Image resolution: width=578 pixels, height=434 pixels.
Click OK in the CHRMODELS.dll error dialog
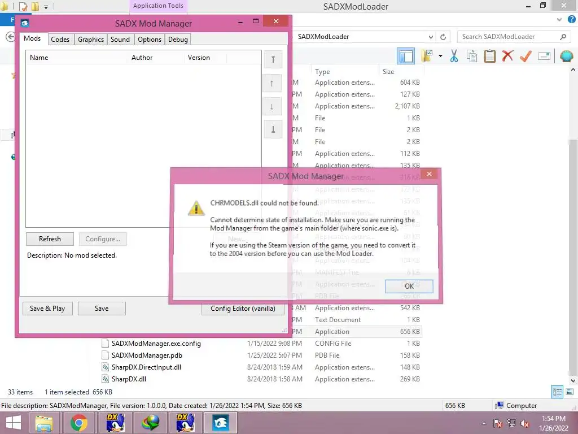pos(409,286)
